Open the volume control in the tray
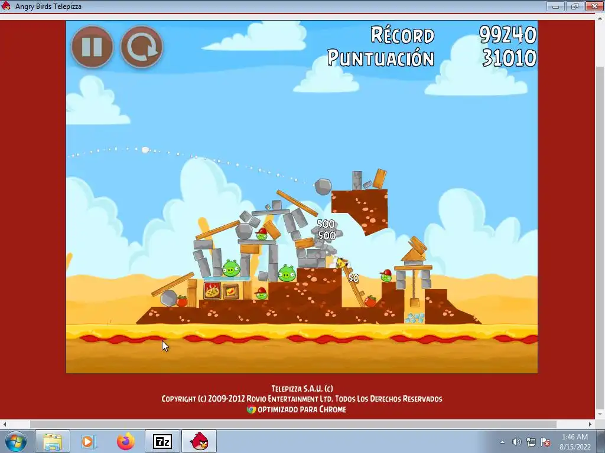The height and width of the screenshot is (453, 605). (516, 442)
